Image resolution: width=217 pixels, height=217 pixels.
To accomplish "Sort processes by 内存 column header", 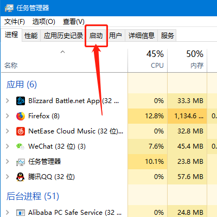I will 187,60.
